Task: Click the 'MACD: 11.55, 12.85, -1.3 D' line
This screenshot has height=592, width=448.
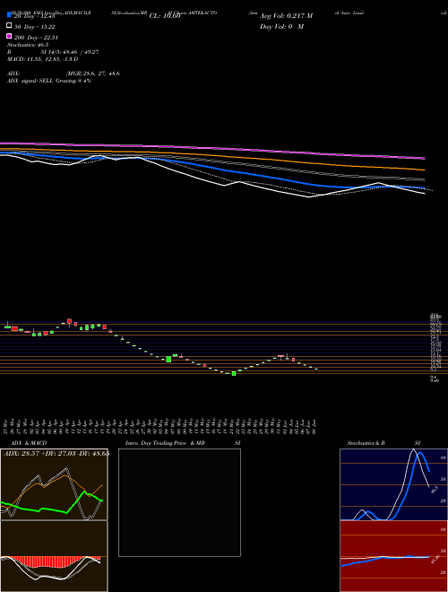Action: tap(43, 59)
